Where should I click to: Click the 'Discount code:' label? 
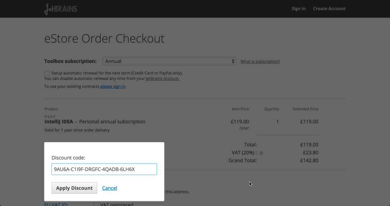tap(68, 158)
